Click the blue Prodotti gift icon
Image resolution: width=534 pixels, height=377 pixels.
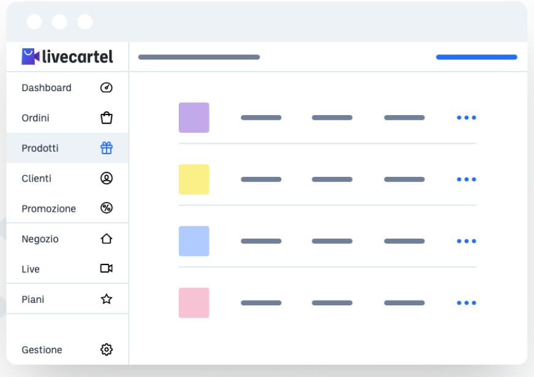click(x=107, y=147)
